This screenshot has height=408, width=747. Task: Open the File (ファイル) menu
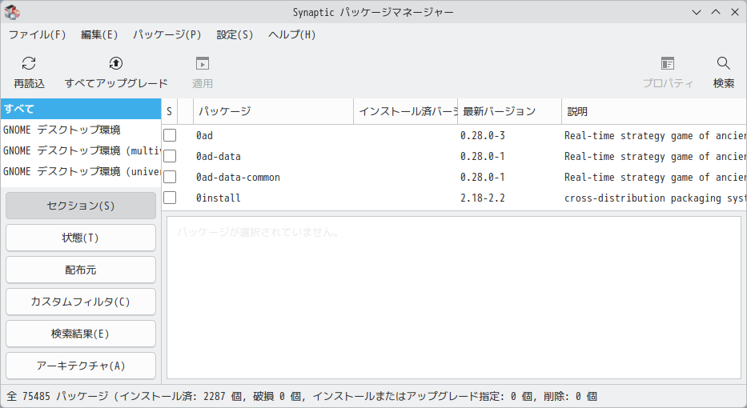click(x=37, y=34)
